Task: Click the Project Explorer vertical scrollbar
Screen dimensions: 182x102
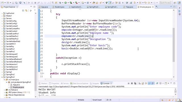Action: pos(36,66)
